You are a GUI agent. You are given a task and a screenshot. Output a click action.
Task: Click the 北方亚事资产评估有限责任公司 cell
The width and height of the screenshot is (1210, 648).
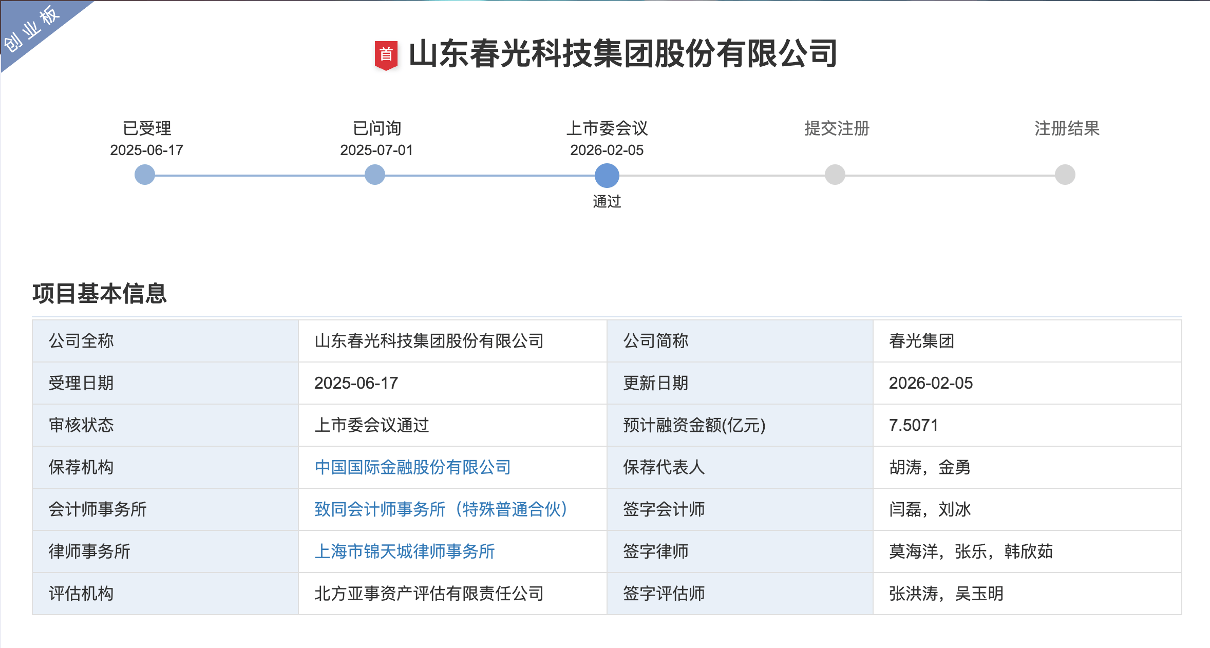429,594
